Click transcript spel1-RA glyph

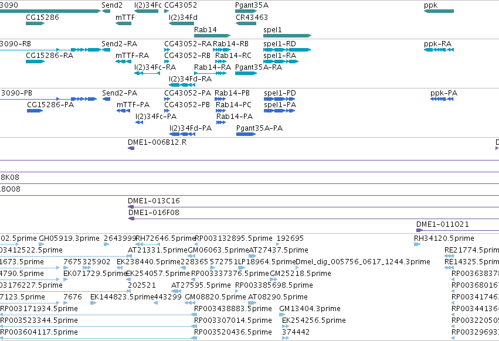(x=281, y=62)
